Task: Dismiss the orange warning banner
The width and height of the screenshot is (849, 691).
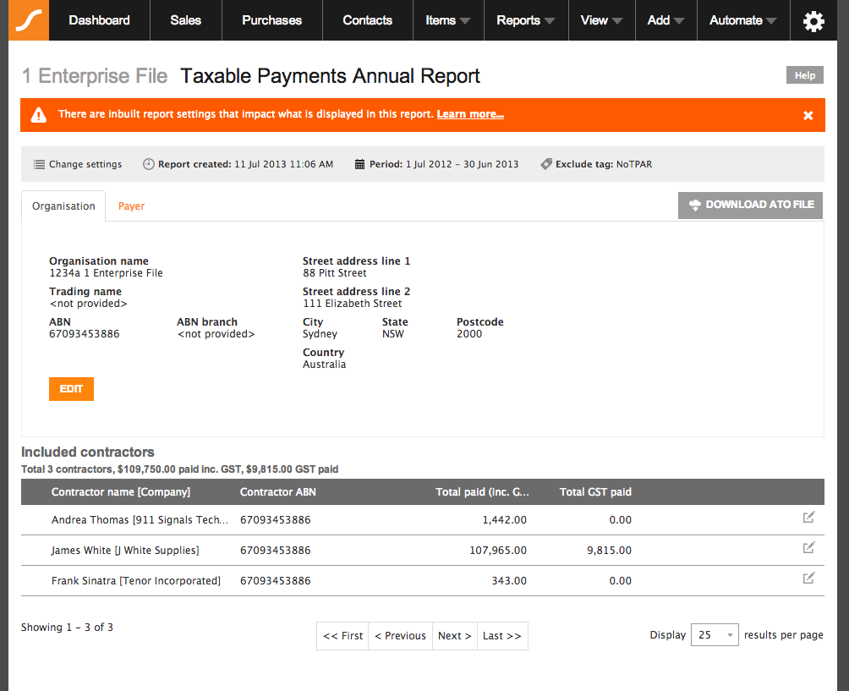Action: 808,115
